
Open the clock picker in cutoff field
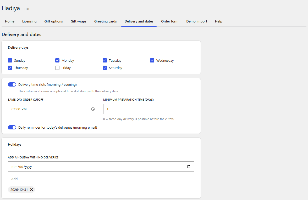pos(93,109)
